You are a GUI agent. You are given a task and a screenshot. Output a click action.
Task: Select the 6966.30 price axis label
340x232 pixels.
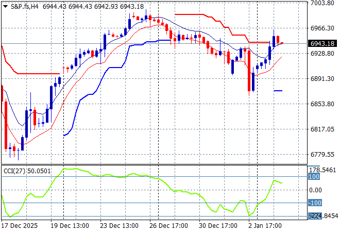322,28
